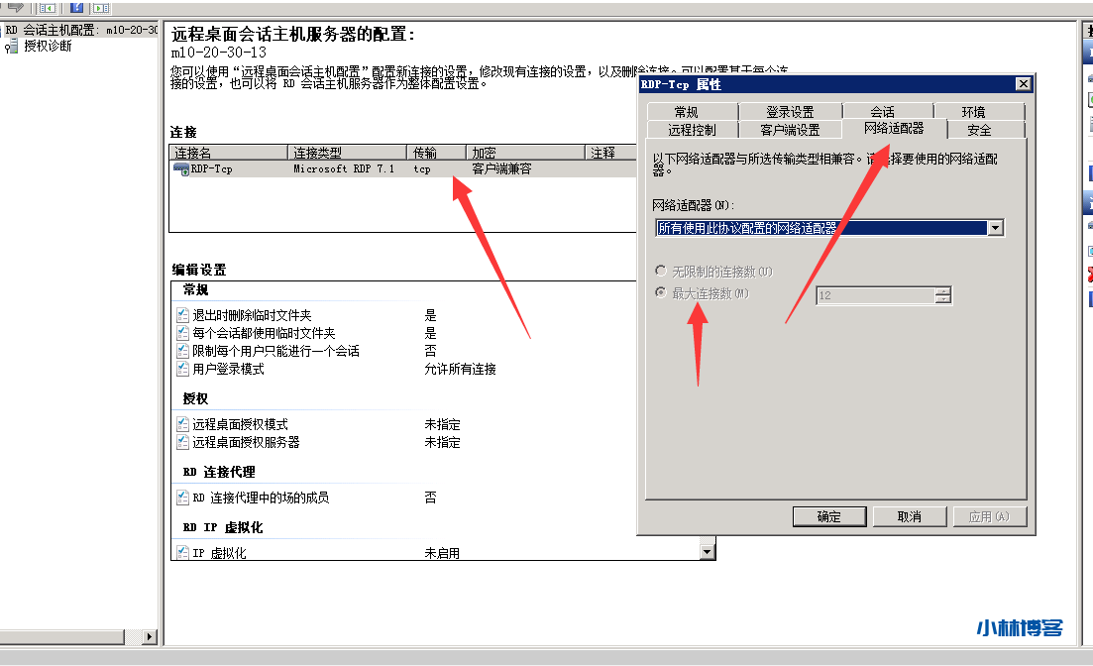Click 是 value for 每个会话都使用临时文件夹
The width and height of the screenshot is (1093, 666).
click(x=431, y=333)
